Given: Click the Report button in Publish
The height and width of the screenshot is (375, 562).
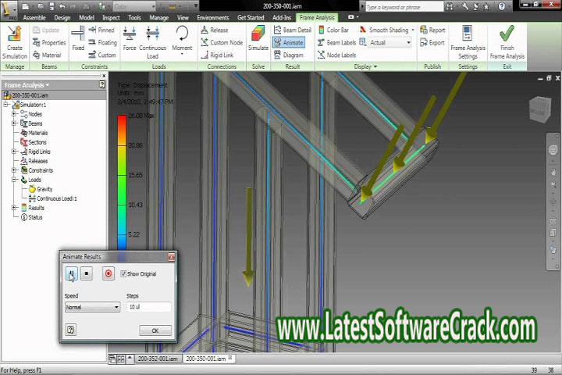Looking at the screenshot, I should [433, 30].
